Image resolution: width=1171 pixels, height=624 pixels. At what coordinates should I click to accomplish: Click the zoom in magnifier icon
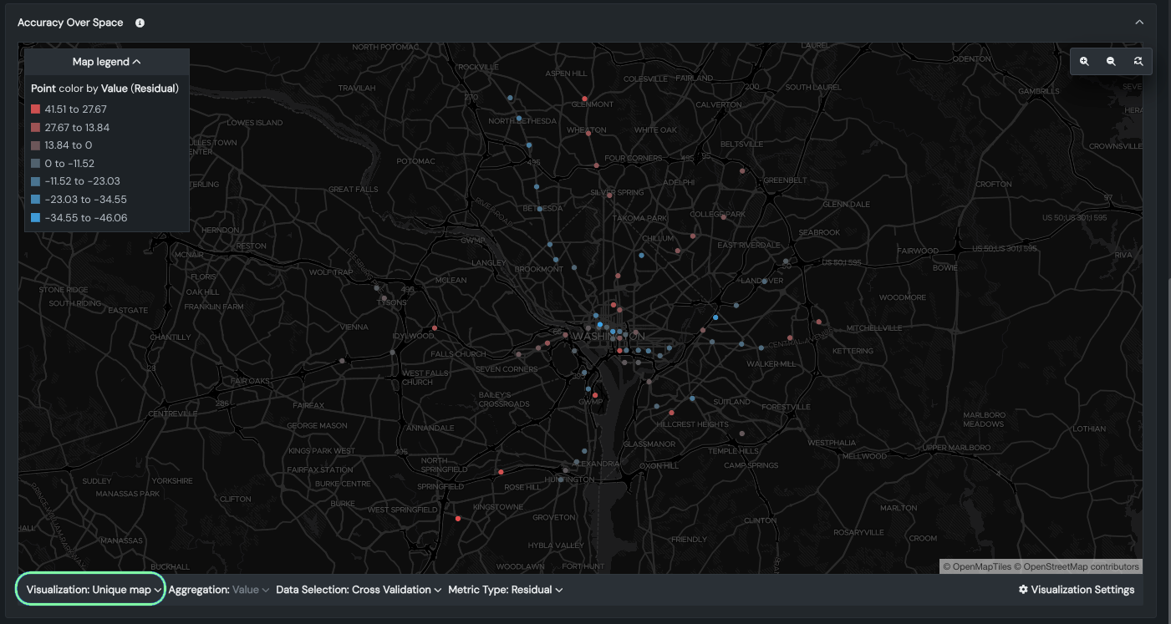[x=1084, y=62]
